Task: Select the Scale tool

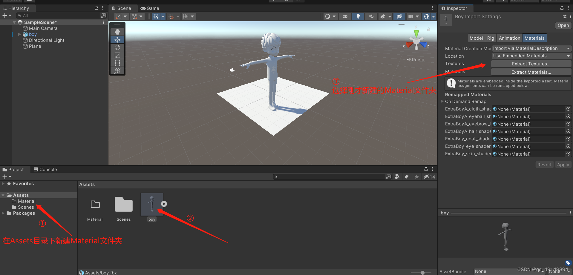Action: click(117, 55)
